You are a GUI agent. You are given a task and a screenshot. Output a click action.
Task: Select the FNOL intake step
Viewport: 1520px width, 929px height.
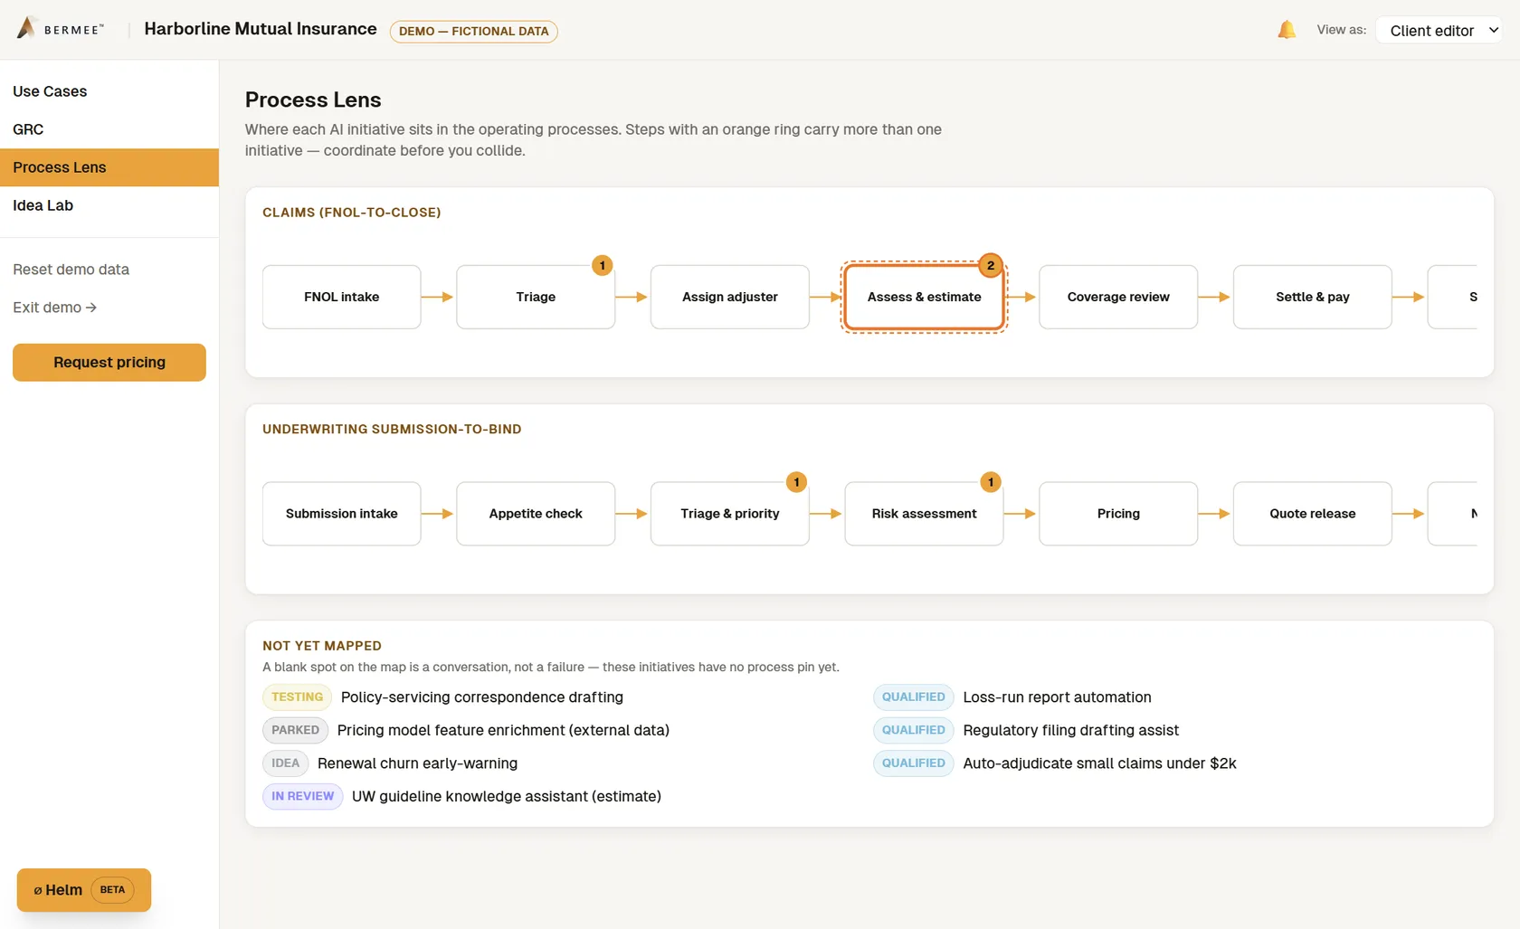point(342,297)
